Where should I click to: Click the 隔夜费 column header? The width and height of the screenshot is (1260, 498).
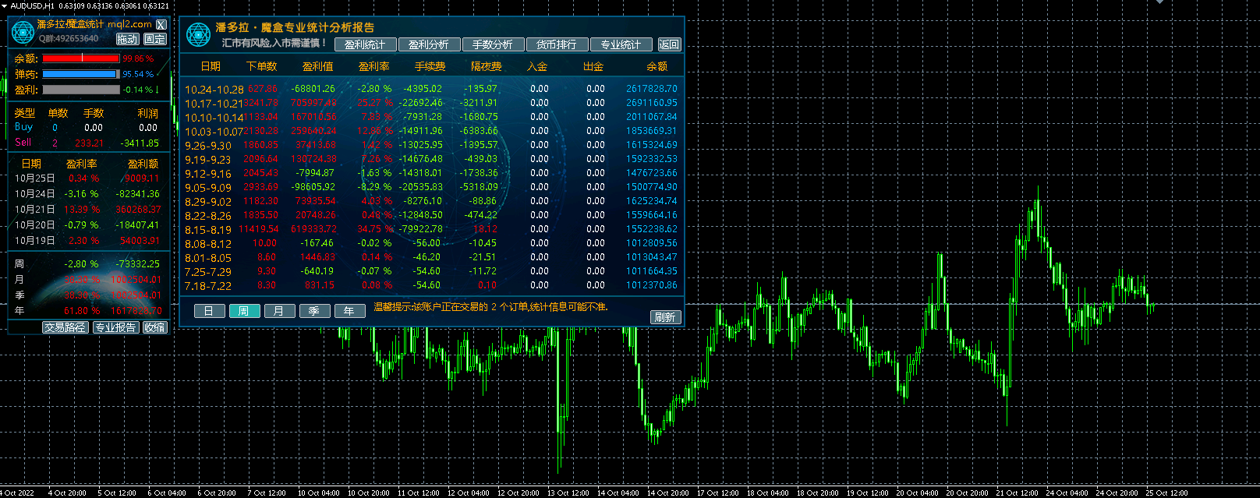click(487, 66)
